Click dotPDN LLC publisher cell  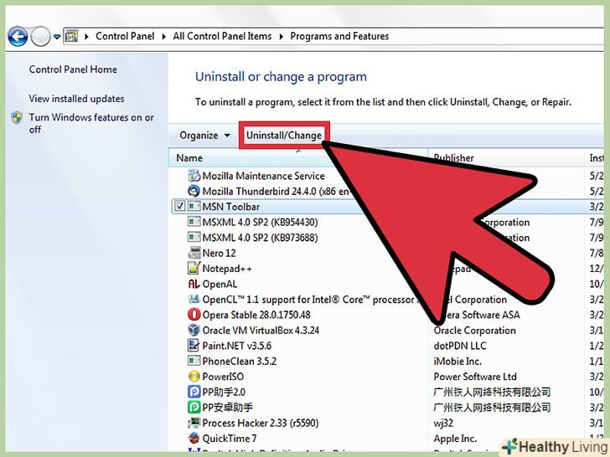tap(460, 346)
